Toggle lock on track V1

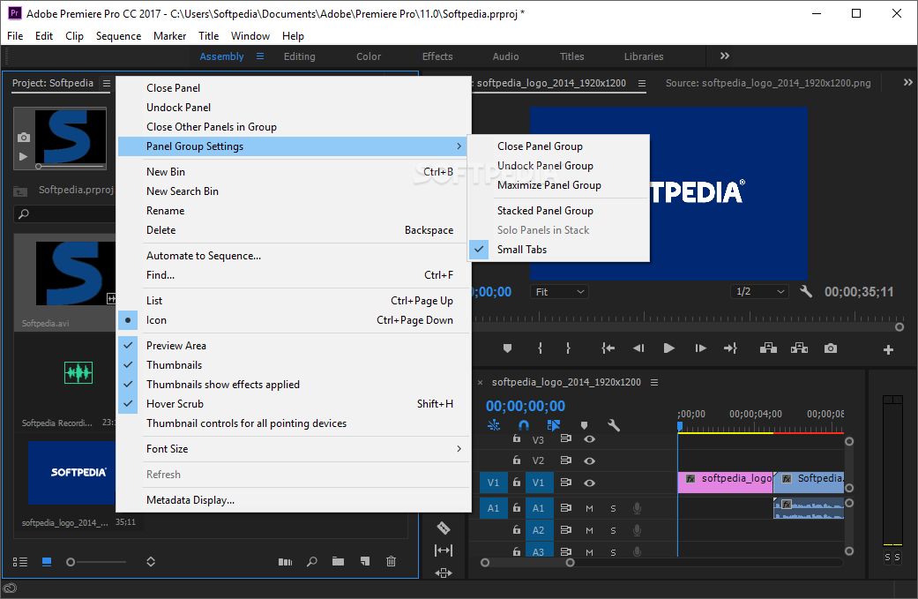(x=517, y=483)
